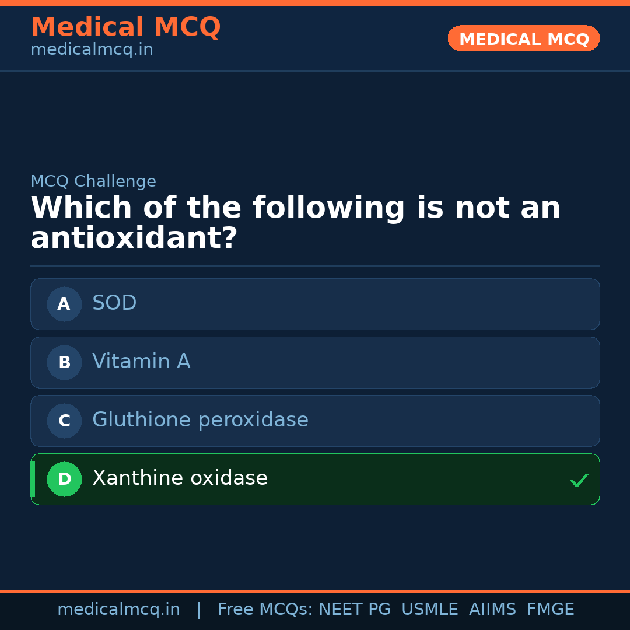
Task: Expand the MCQ Challenge section
Action: (x=93, y=181)
